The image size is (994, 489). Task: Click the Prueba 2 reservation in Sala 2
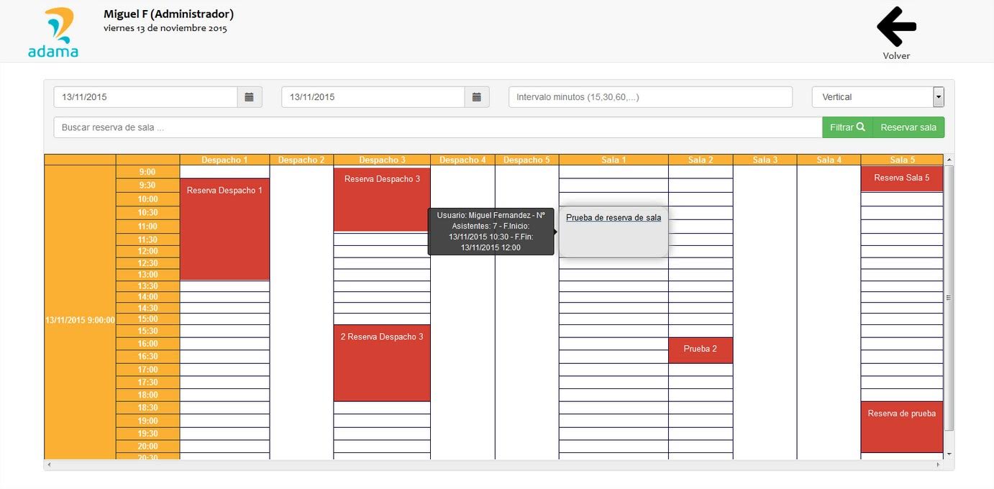[700, 349]
